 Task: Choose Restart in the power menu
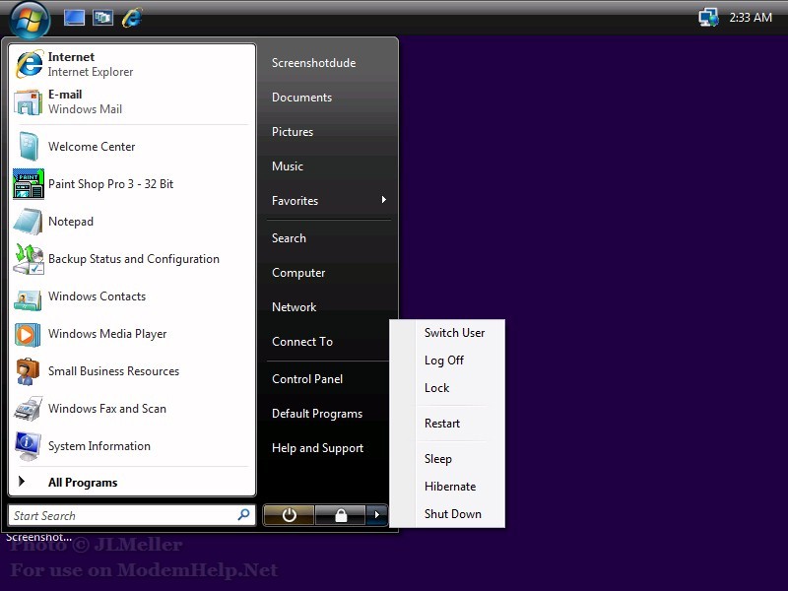[x=442, y=424]
